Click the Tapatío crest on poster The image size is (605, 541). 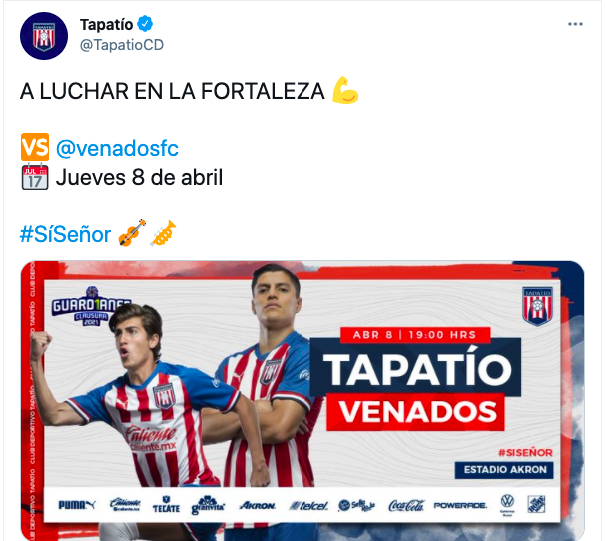tap(538, 306)
